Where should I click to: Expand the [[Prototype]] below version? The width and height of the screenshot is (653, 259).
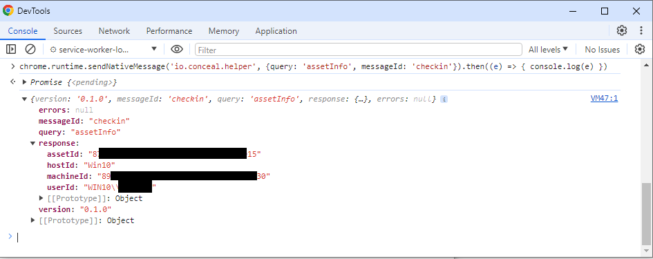click(x=32, y=220)
